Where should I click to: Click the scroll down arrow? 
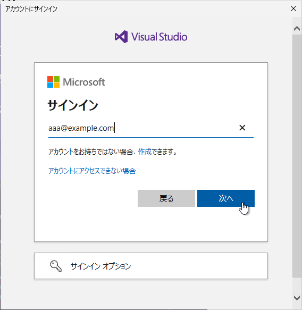coord(297,298)
